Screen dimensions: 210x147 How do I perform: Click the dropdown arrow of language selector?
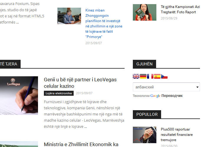[197, 87]
